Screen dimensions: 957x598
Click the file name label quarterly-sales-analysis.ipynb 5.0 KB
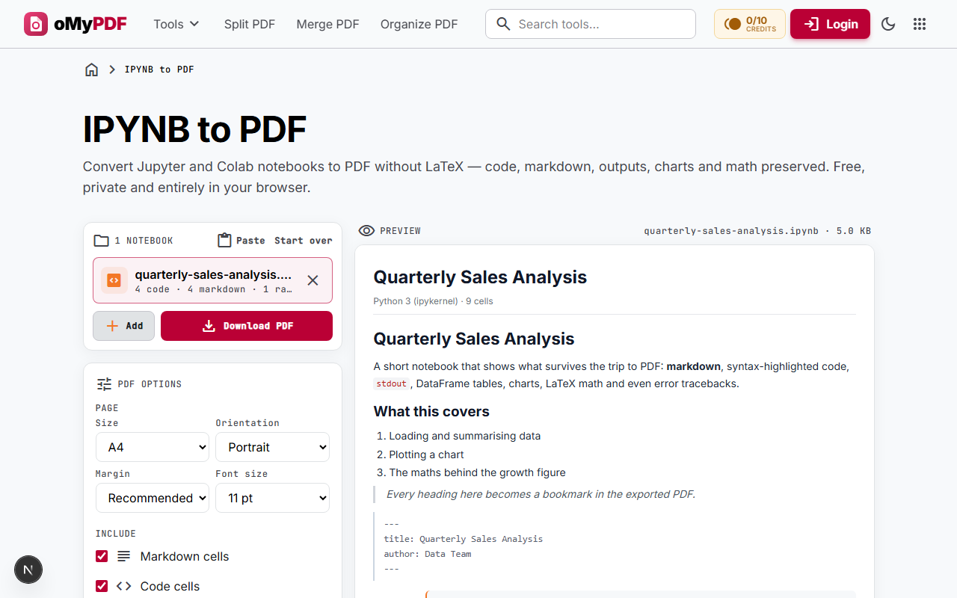point(757,231)
